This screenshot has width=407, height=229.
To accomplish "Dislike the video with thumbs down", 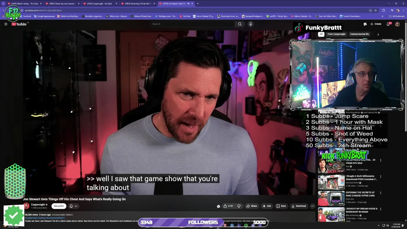I will coord(239,206).
